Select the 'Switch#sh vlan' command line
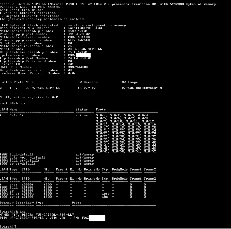Image resolution: width=231 pixels, height=229 pixels. click(x=14, y=103)
